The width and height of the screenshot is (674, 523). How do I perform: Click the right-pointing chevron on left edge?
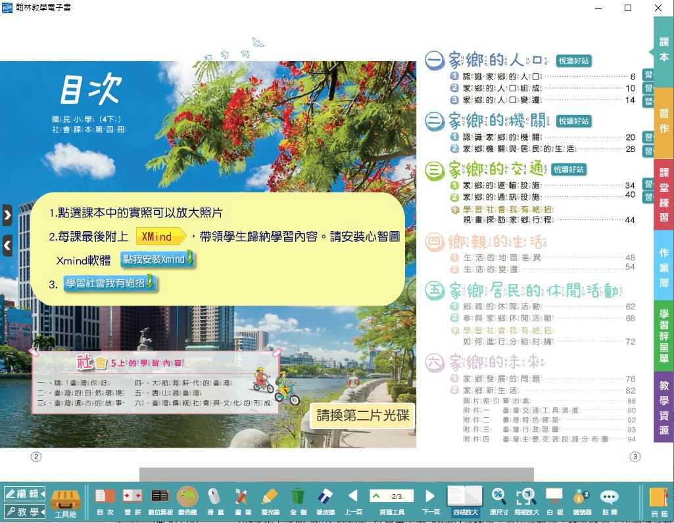pyautogui.click(x=7, y=215)
